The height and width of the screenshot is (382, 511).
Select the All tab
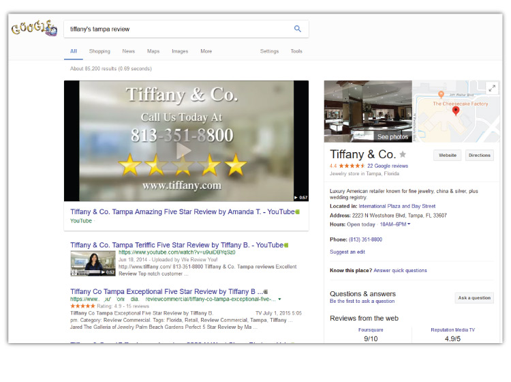(x=74, y=51)
